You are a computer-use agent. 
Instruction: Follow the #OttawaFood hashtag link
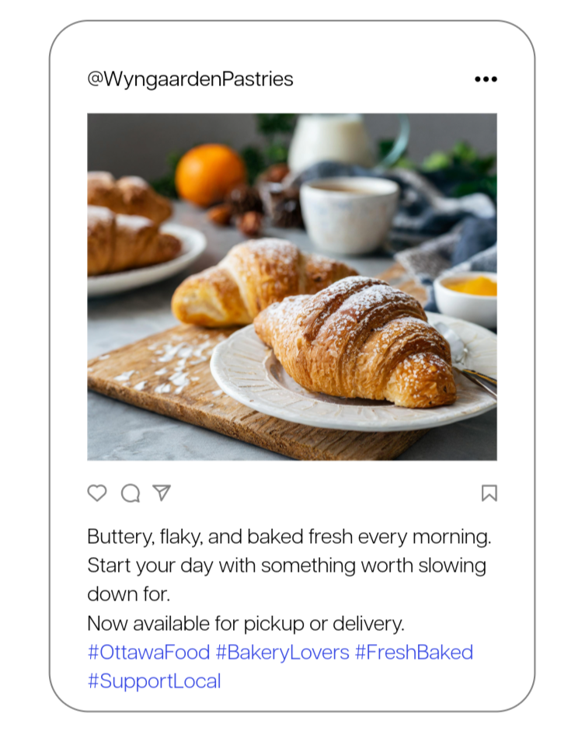tap(148, 652)
